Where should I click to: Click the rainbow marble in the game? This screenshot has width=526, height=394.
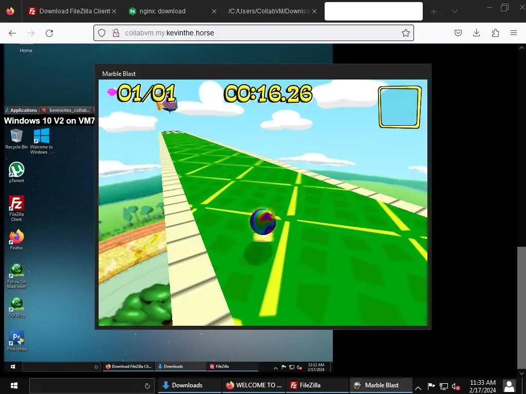[x=262, y=221]
